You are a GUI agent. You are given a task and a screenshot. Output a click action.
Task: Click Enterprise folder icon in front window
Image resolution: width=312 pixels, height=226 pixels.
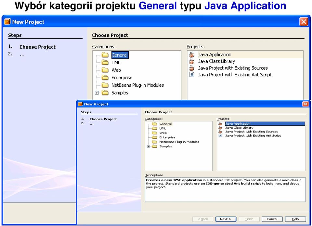coord(155,137)
